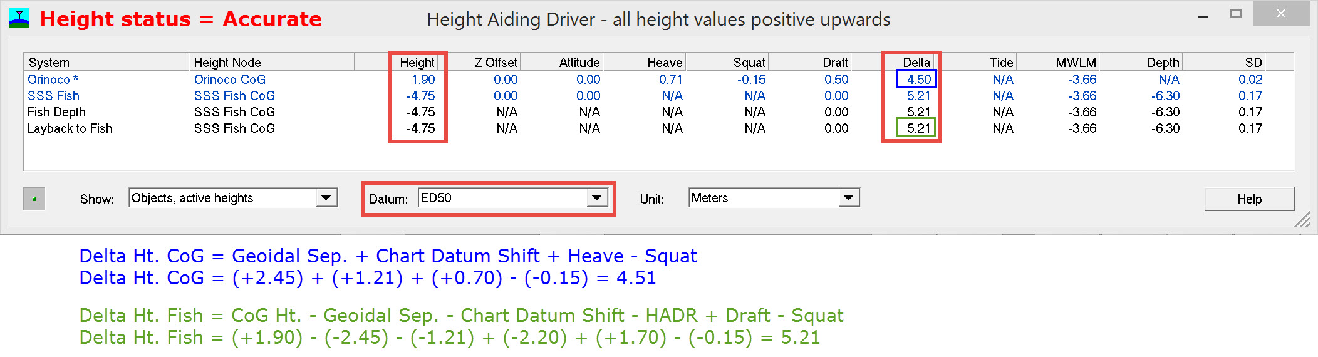1318x357 pixels.
Task: Close the Height Aiding Driver window
Action: click(1280, 14)
